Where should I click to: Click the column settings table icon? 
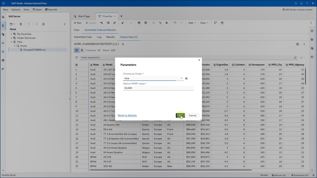click(298, 44)
